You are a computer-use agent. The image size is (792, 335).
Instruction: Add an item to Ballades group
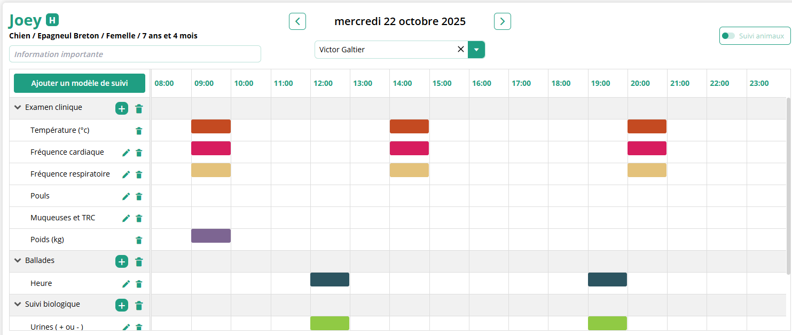click(x=122, y=261)
